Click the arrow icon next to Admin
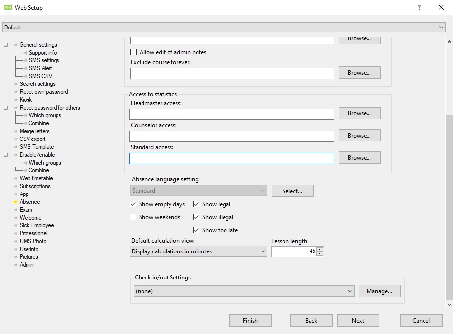Image resolution: width=453 pixels, height=334 pixels. pyautogui.click(x=16, y=265)
